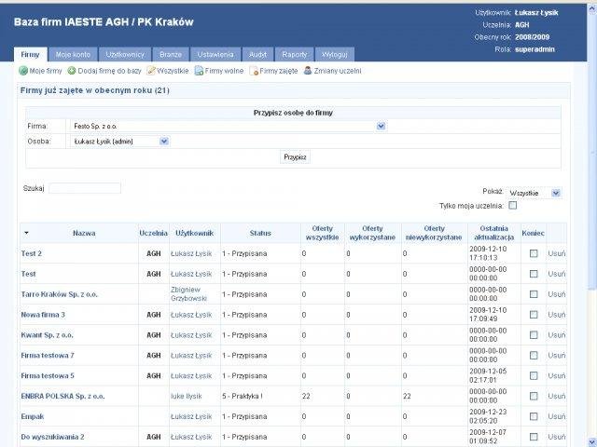Screen dimensions: 597x447
Task: Check Koniec for Tarro Kraków Sp. z o.o.
Action: (x=534, y=294)
